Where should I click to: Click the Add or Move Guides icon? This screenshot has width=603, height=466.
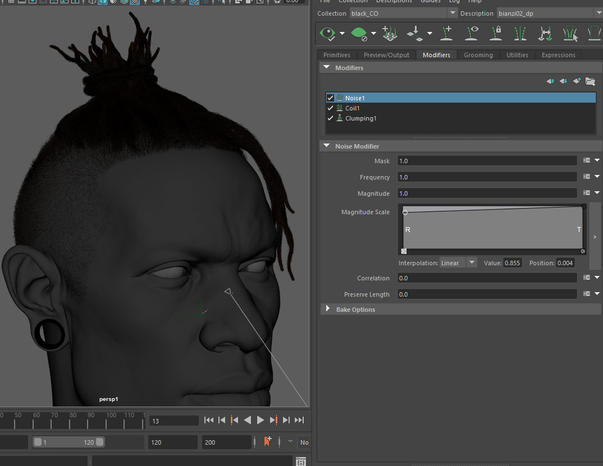click(390, 34)
